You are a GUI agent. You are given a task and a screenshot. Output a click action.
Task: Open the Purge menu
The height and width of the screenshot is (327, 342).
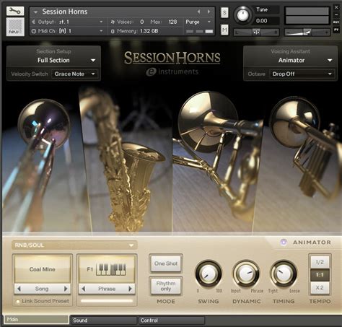click(198, 22)
